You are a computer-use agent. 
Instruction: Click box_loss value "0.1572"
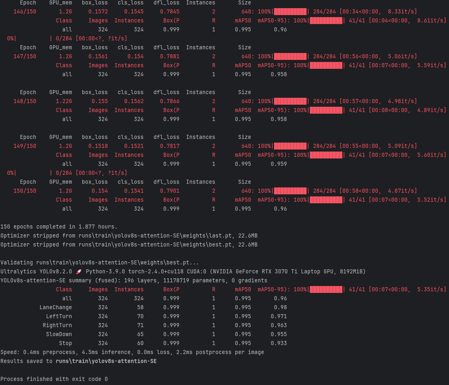click(98, 12)
